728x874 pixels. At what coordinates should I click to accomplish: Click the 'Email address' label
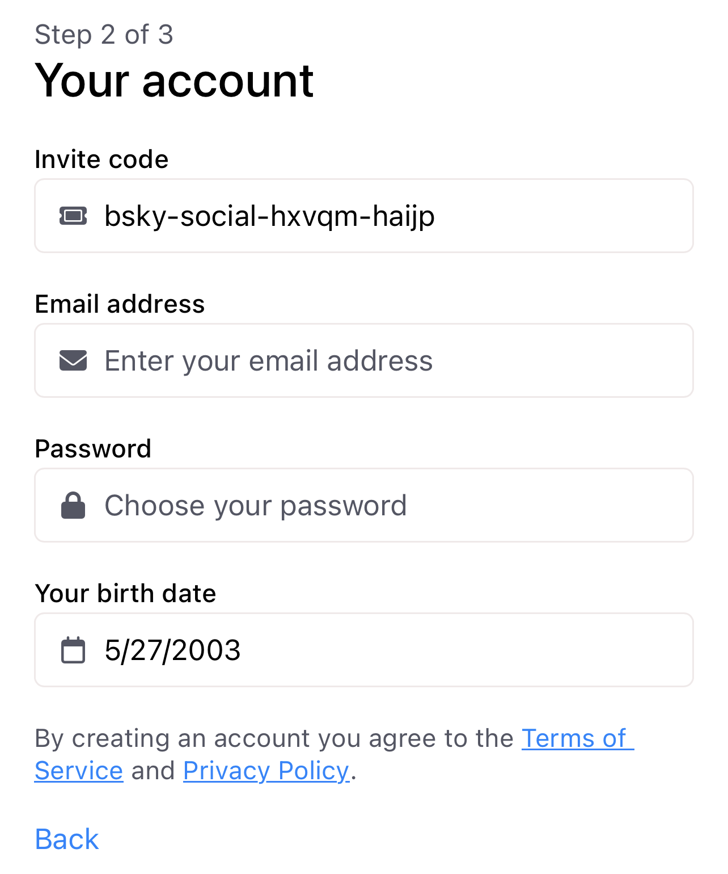(x=120, y=304)
